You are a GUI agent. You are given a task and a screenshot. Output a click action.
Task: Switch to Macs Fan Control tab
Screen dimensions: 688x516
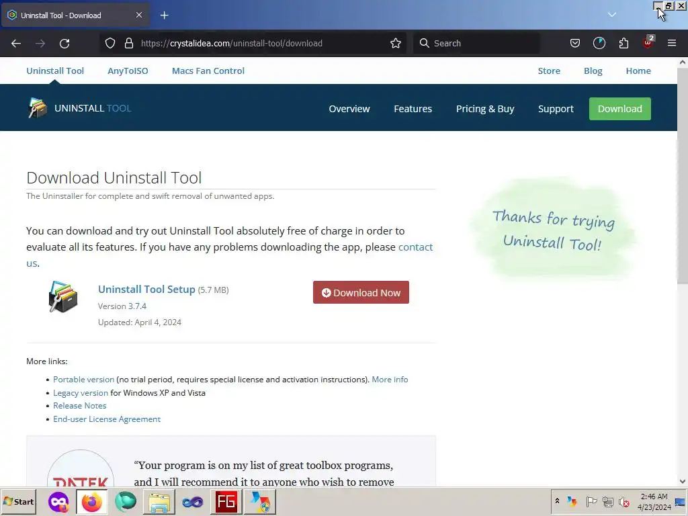click(208, 71)
